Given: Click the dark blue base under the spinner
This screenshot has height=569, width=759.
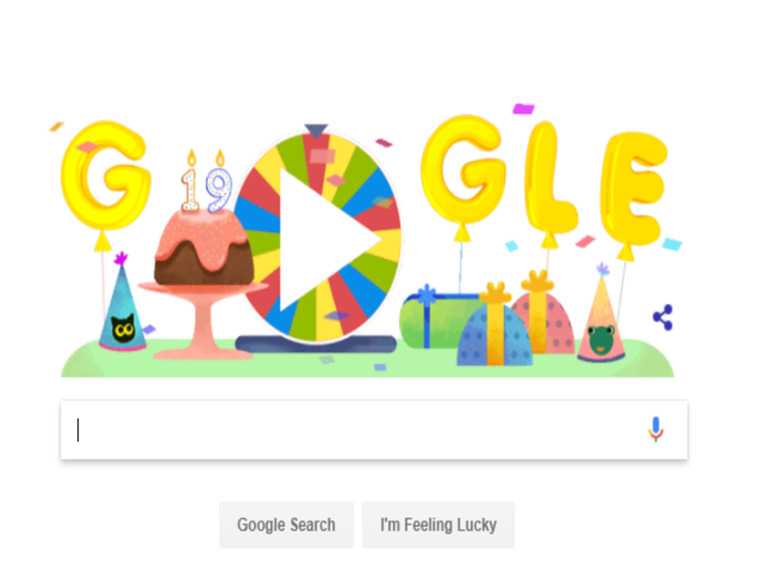Looking at the screenshot, I should pyautogui.click(x=316, y=344).
